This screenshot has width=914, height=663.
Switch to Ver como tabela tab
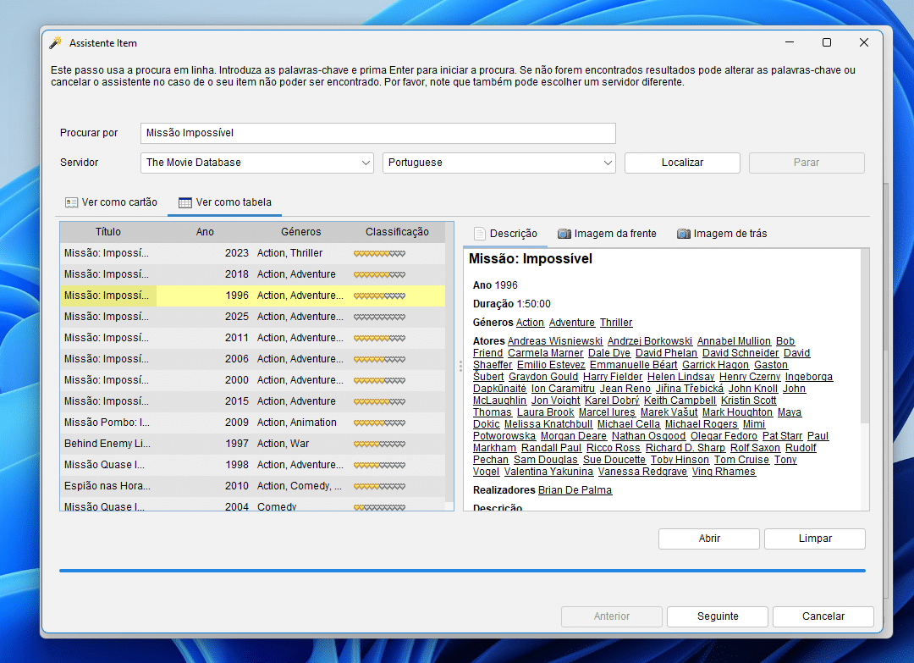(x=225, y=202)
